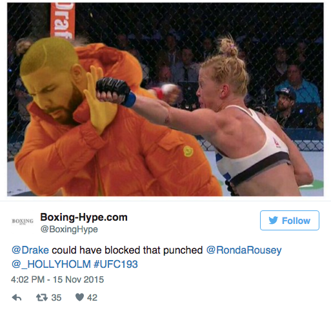
Task: Open the @_HOLLYHOLM mention link
Action: pos(51,265)
